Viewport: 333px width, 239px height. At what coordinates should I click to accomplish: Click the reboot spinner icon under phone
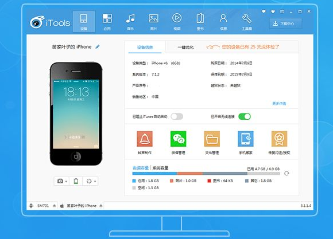coord(89,181)
